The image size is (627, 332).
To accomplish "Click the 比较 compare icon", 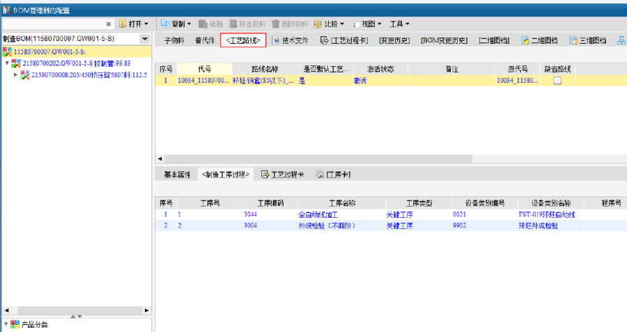I will click(x=318, y=24).
